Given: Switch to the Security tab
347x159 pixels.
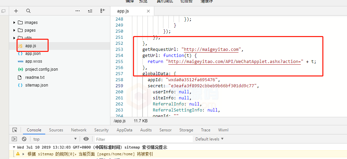Looking at the screenshot, I should pyautogui.click(x=101, y=130).
